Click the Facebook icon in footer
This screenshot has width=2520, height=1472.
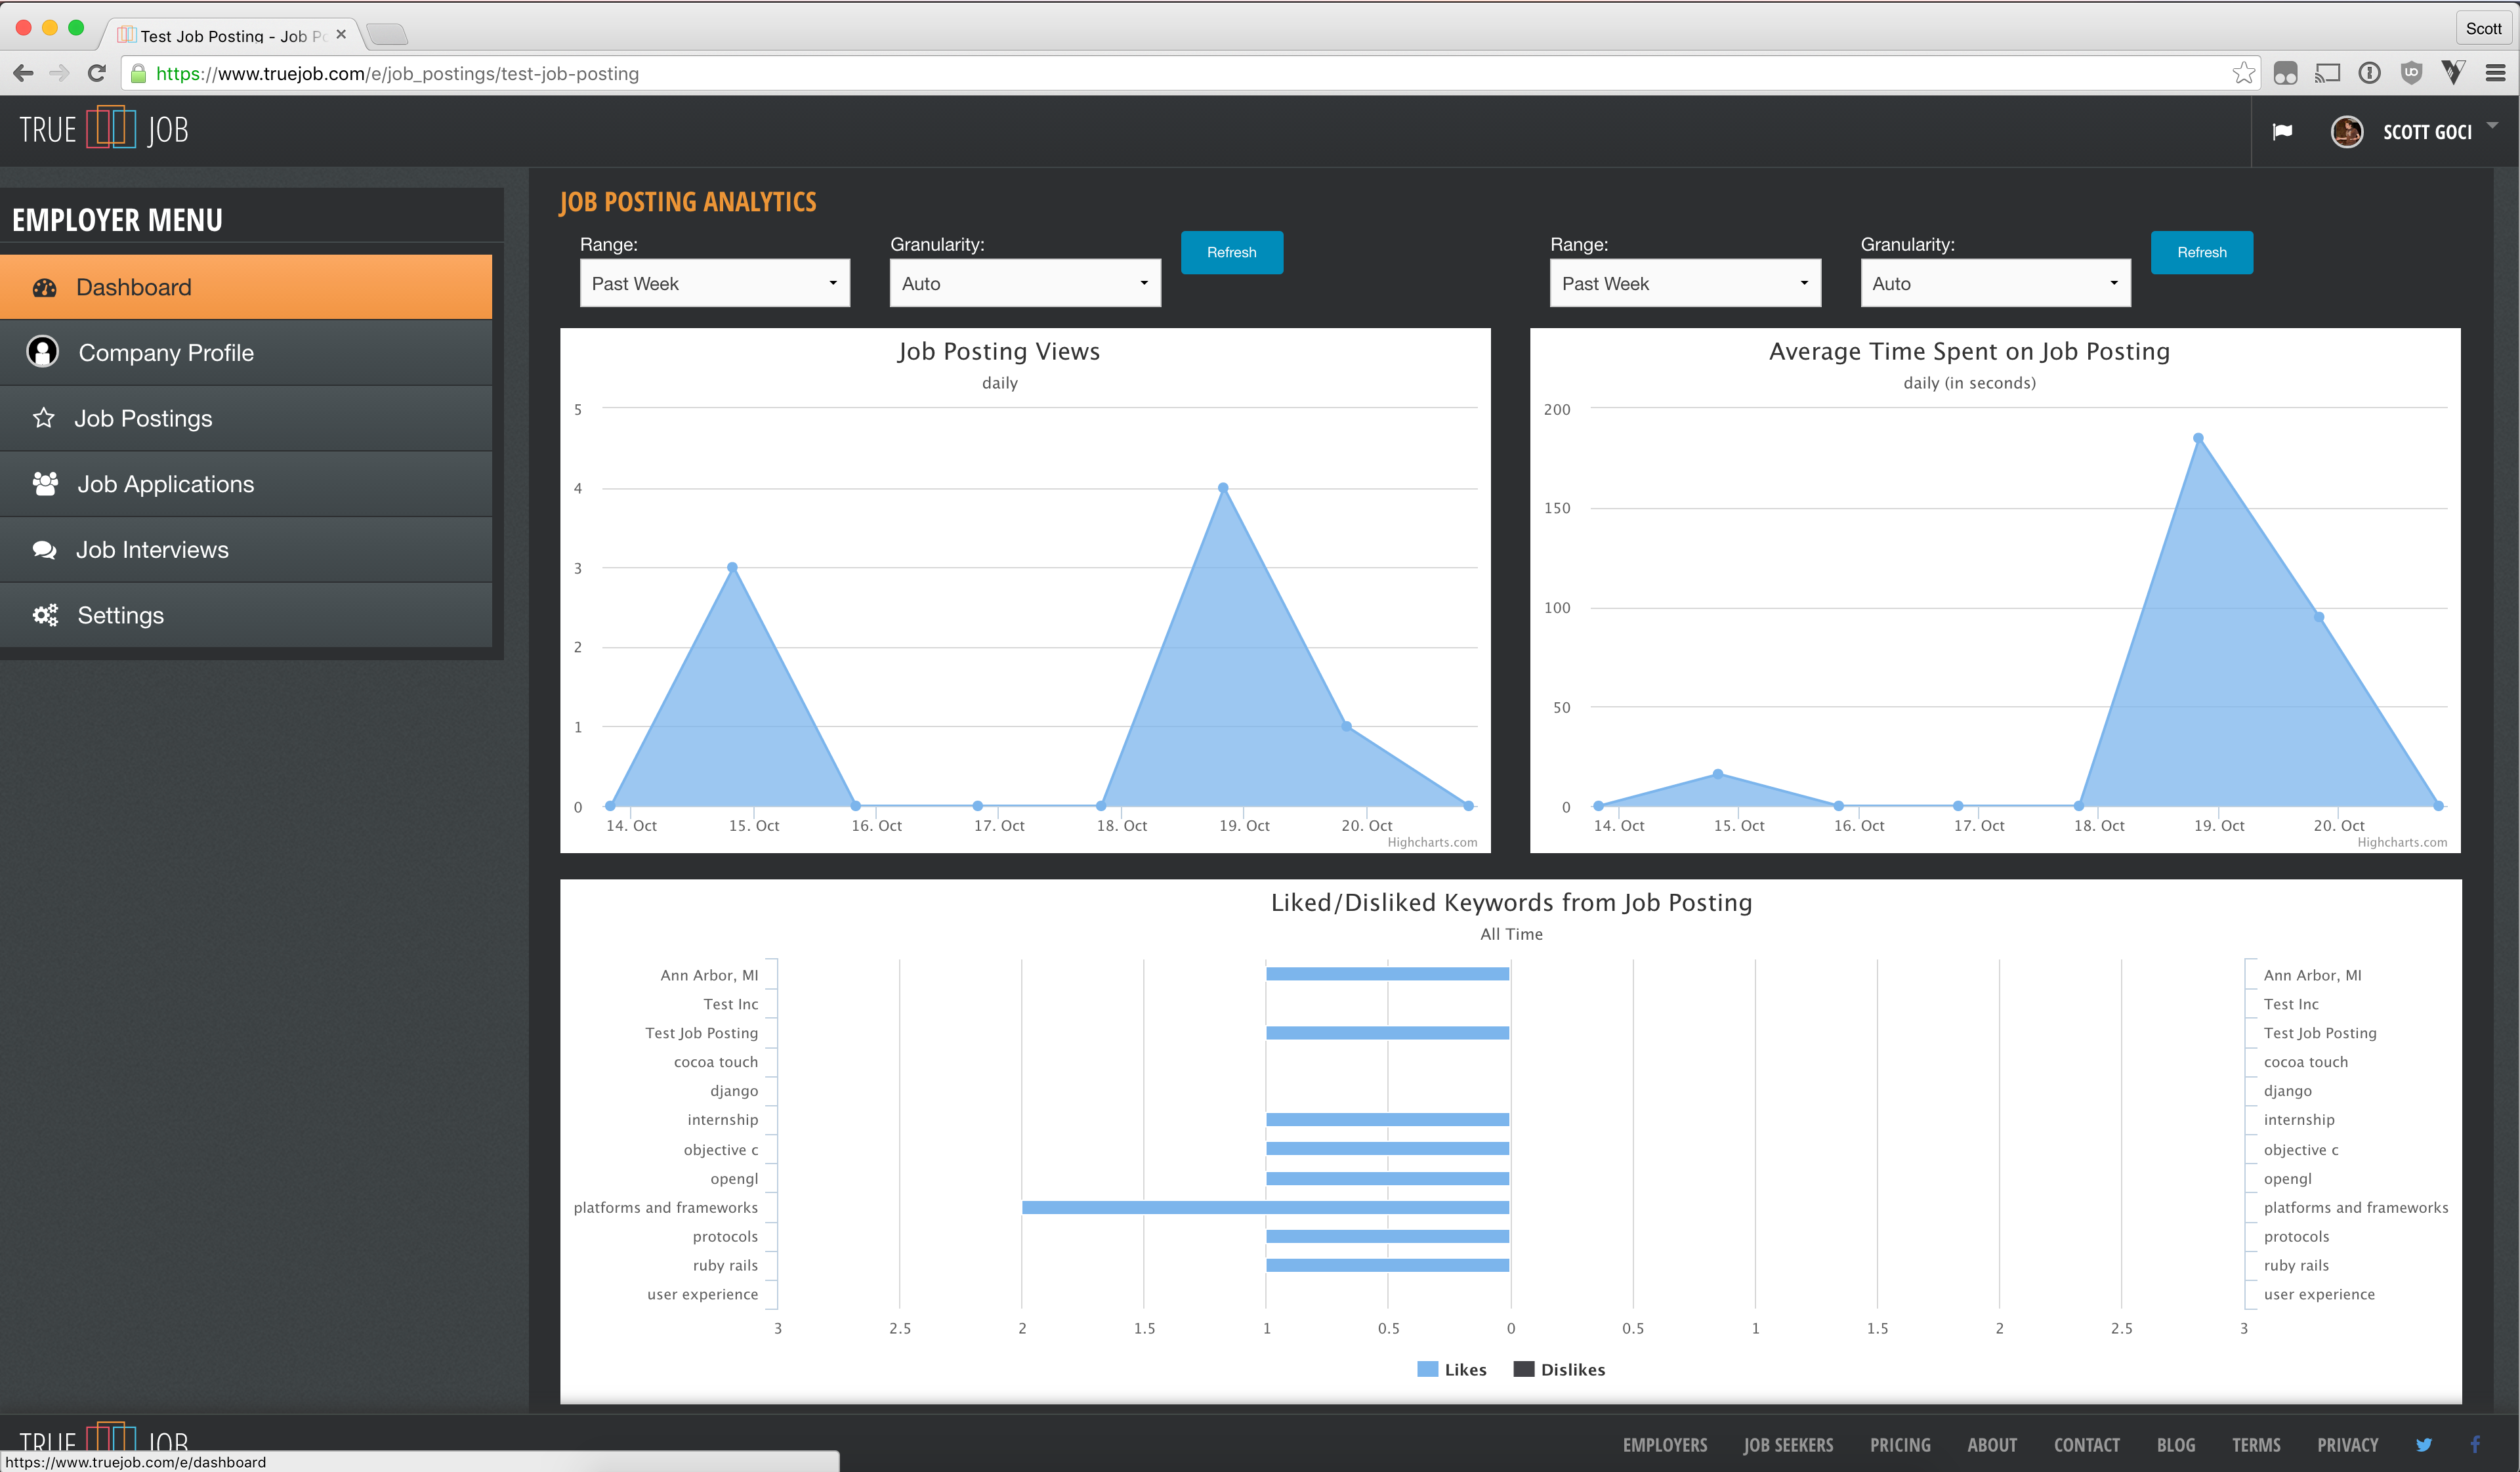(x=2475, y=1444)
